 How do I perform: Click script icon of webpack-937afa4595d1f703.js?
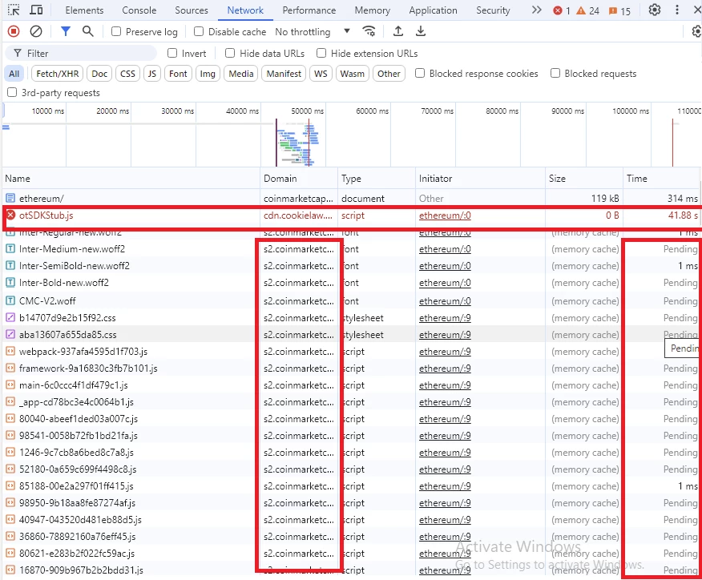(10, 352)
